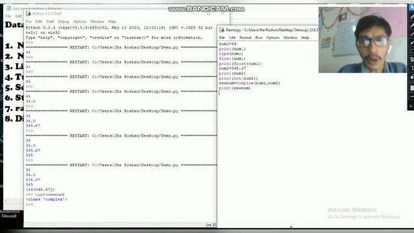Click the print(num2) code line
The image size is (414, 233).
point(232,73)
